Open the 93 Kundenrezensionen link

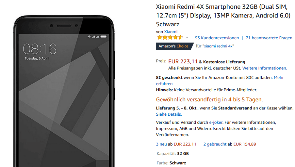(217, 38)
